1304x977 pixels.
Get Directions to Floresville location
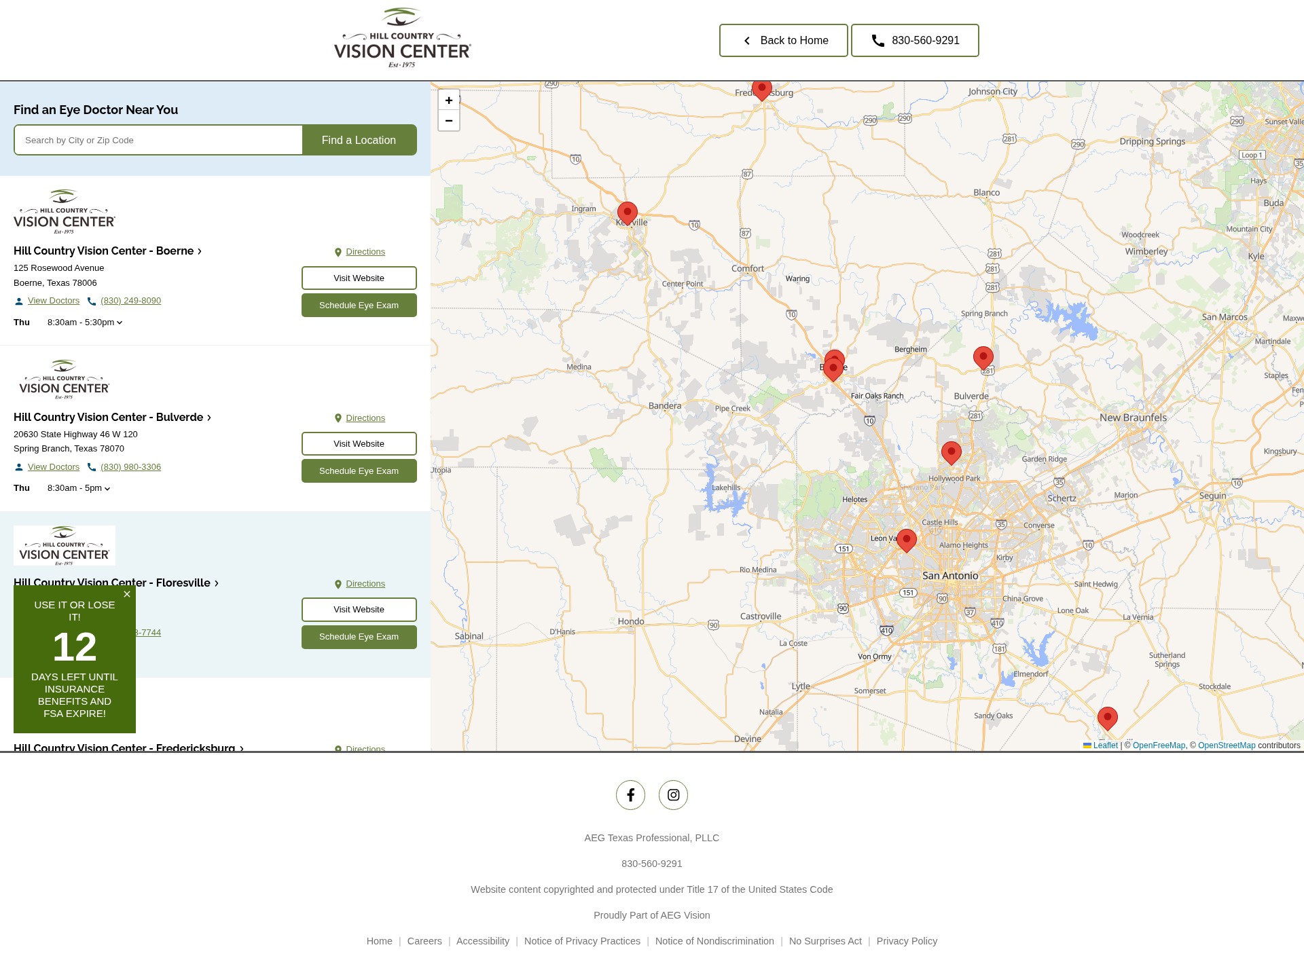[360, 584]
